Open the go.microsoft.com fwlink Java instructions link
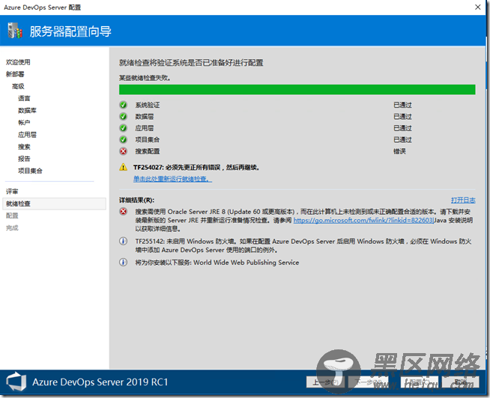The image size is (490, 398). (x=363, y=220)
